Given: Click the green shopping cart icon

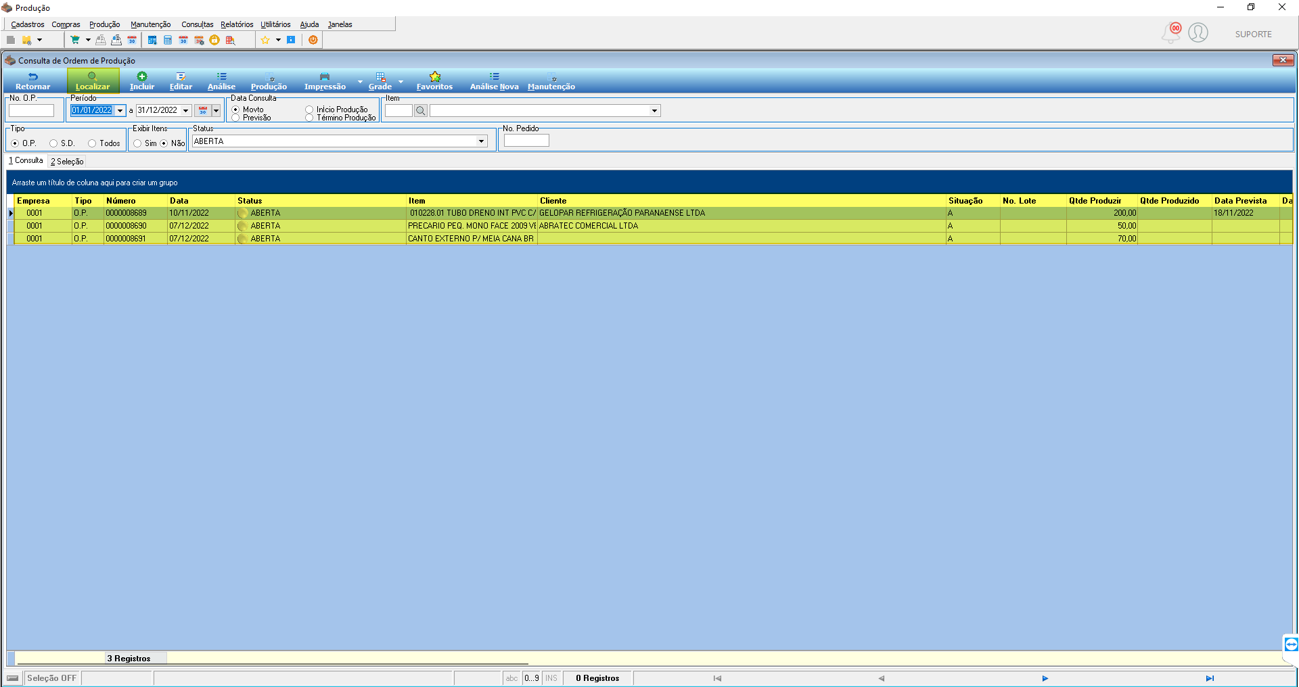Looking at the screenshot, I should point(75,40).
